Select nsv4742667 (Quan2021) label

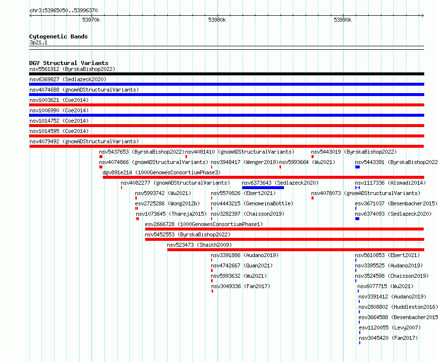[x=242, y=265]
